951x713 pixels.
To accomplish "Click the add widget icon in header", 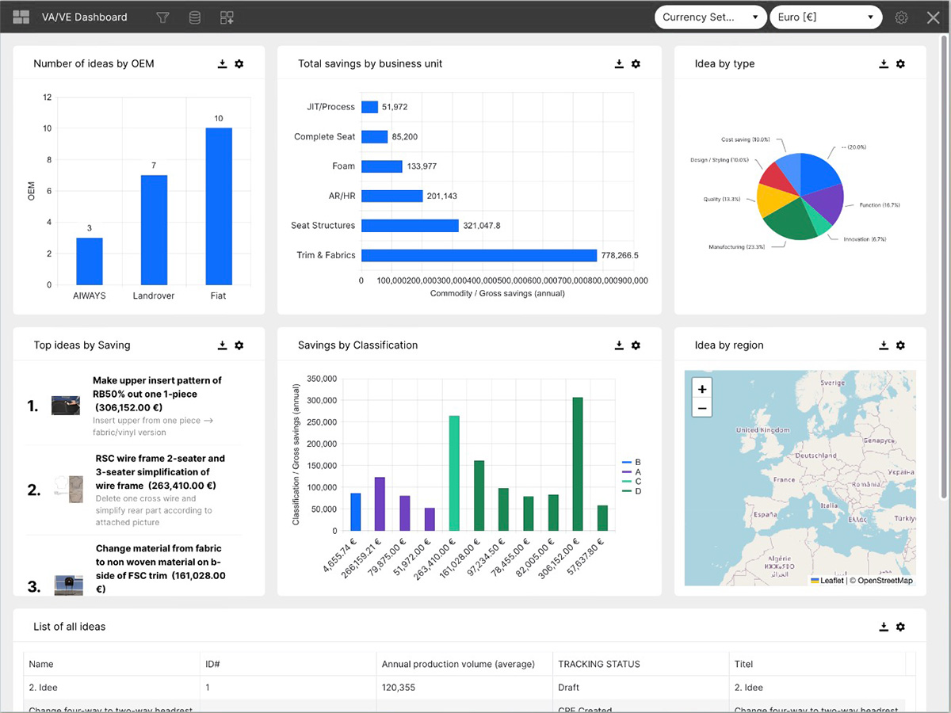I will pyautogui.click(x=227, y=17).
